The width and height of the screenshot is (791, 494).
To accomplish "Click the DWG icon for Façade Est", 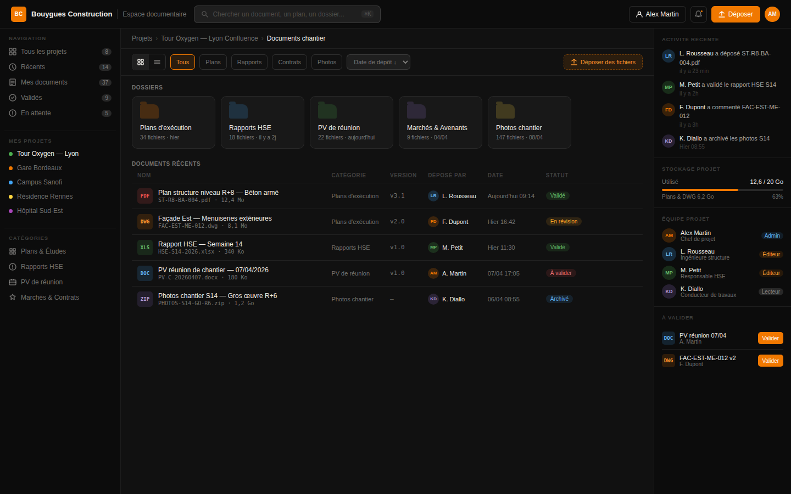I will (145, 222).
